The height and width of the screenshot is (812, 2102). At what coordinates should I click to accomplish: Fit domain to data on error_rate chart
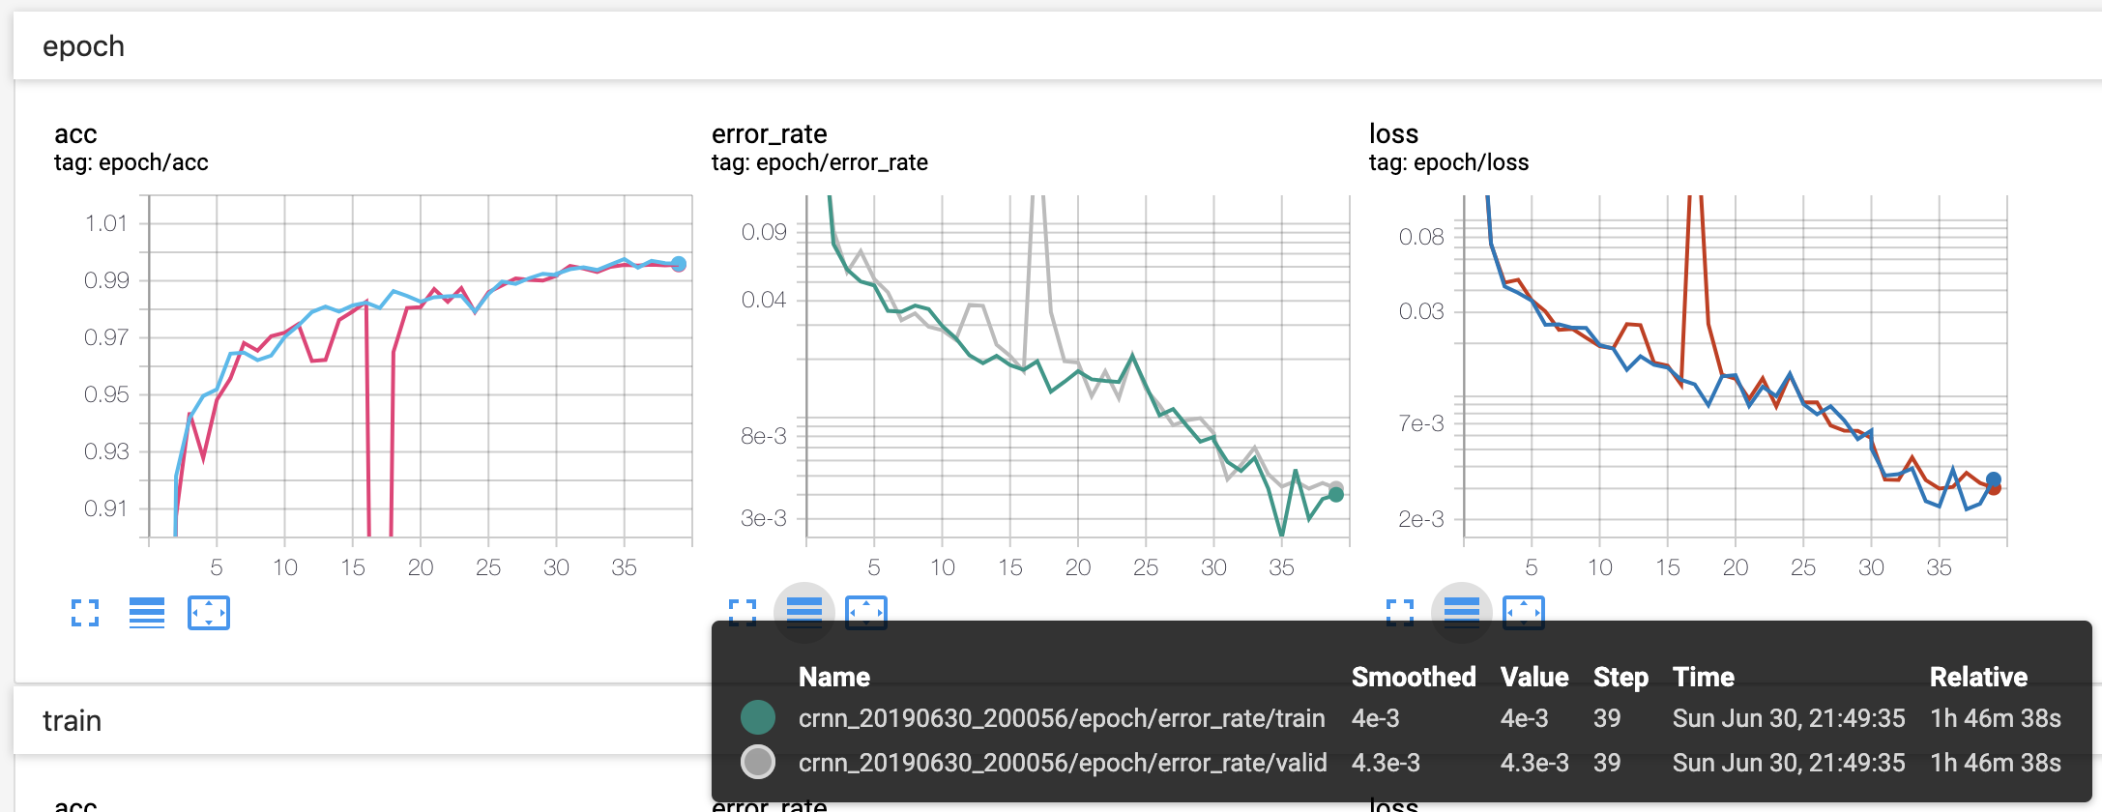click(866, 612)
